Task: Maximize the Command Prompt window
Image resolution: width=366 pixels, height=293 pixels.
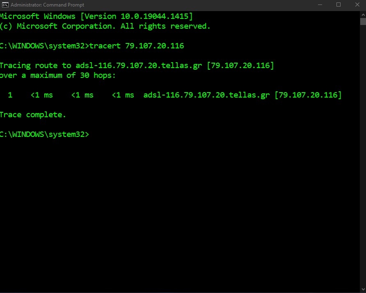Action: [x=339, y=5]
